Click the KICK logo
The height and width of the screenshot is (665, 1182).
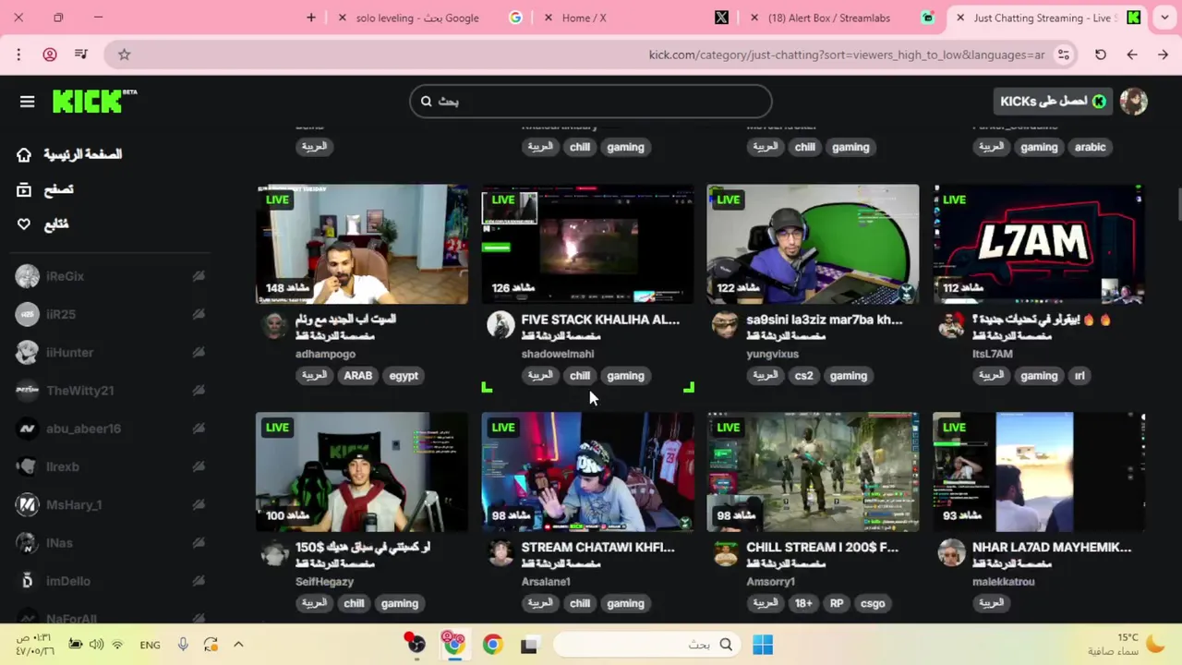[x=94, y=101]
